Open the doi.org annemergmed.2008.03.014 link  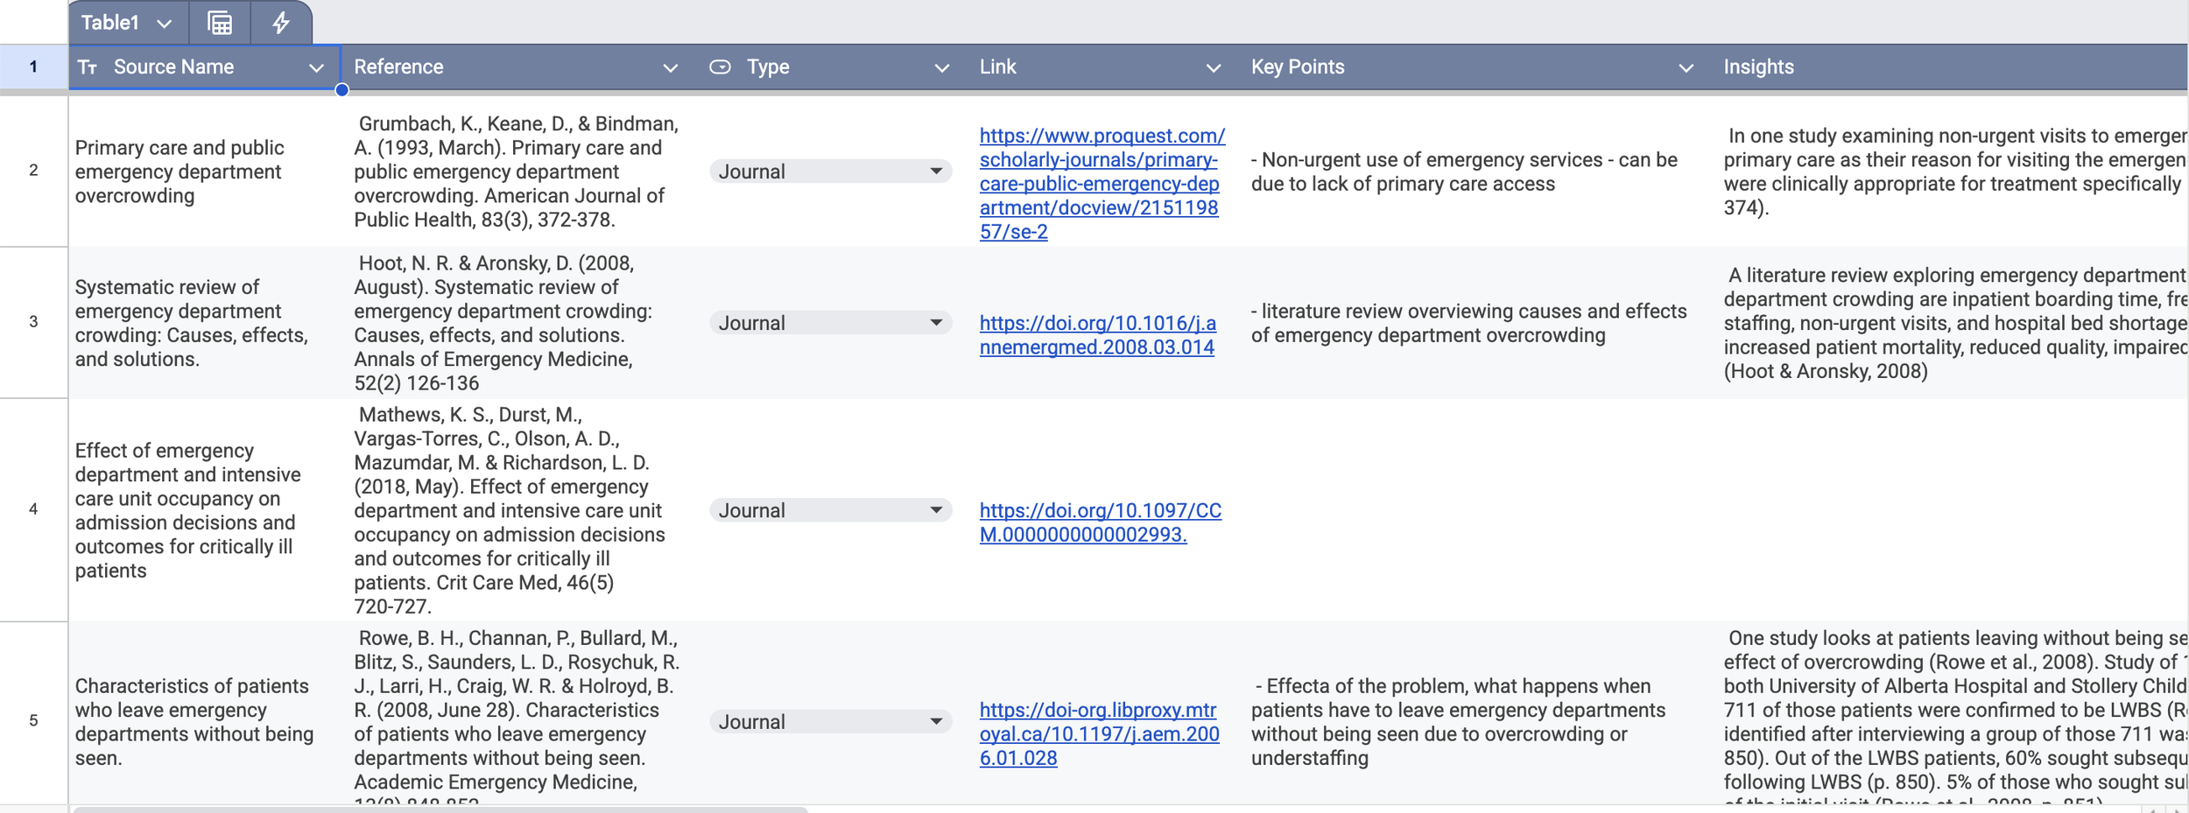point(1098,335)
